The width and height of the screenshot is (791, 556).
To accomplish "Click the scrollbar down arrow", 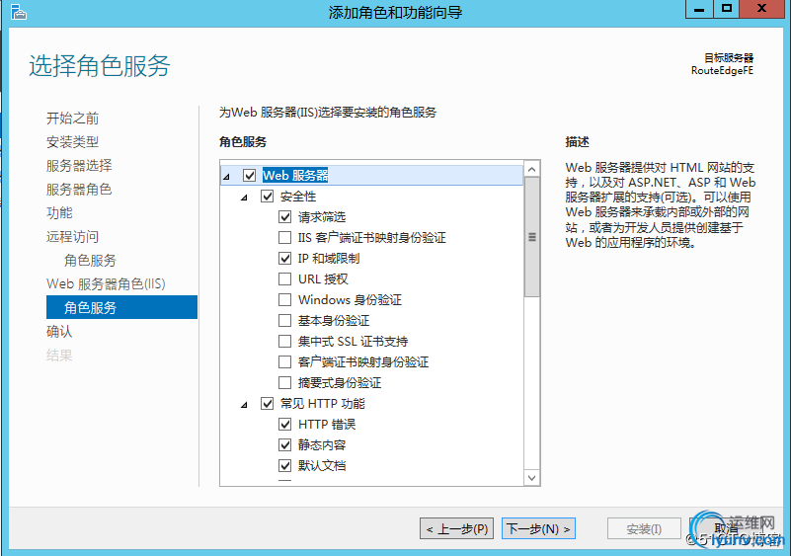I will (x=531, y=477).
